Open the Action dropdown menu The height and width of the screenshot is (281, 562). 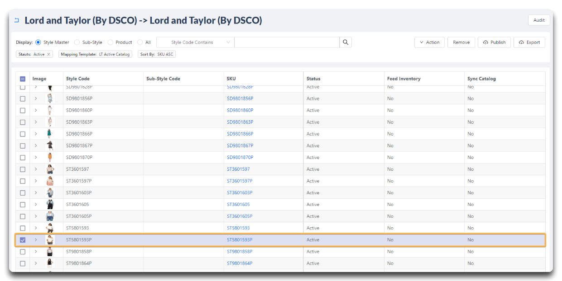429,42
